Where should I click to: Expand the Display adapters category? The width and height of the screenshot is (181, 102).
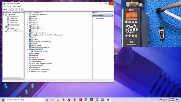point(28,27)
